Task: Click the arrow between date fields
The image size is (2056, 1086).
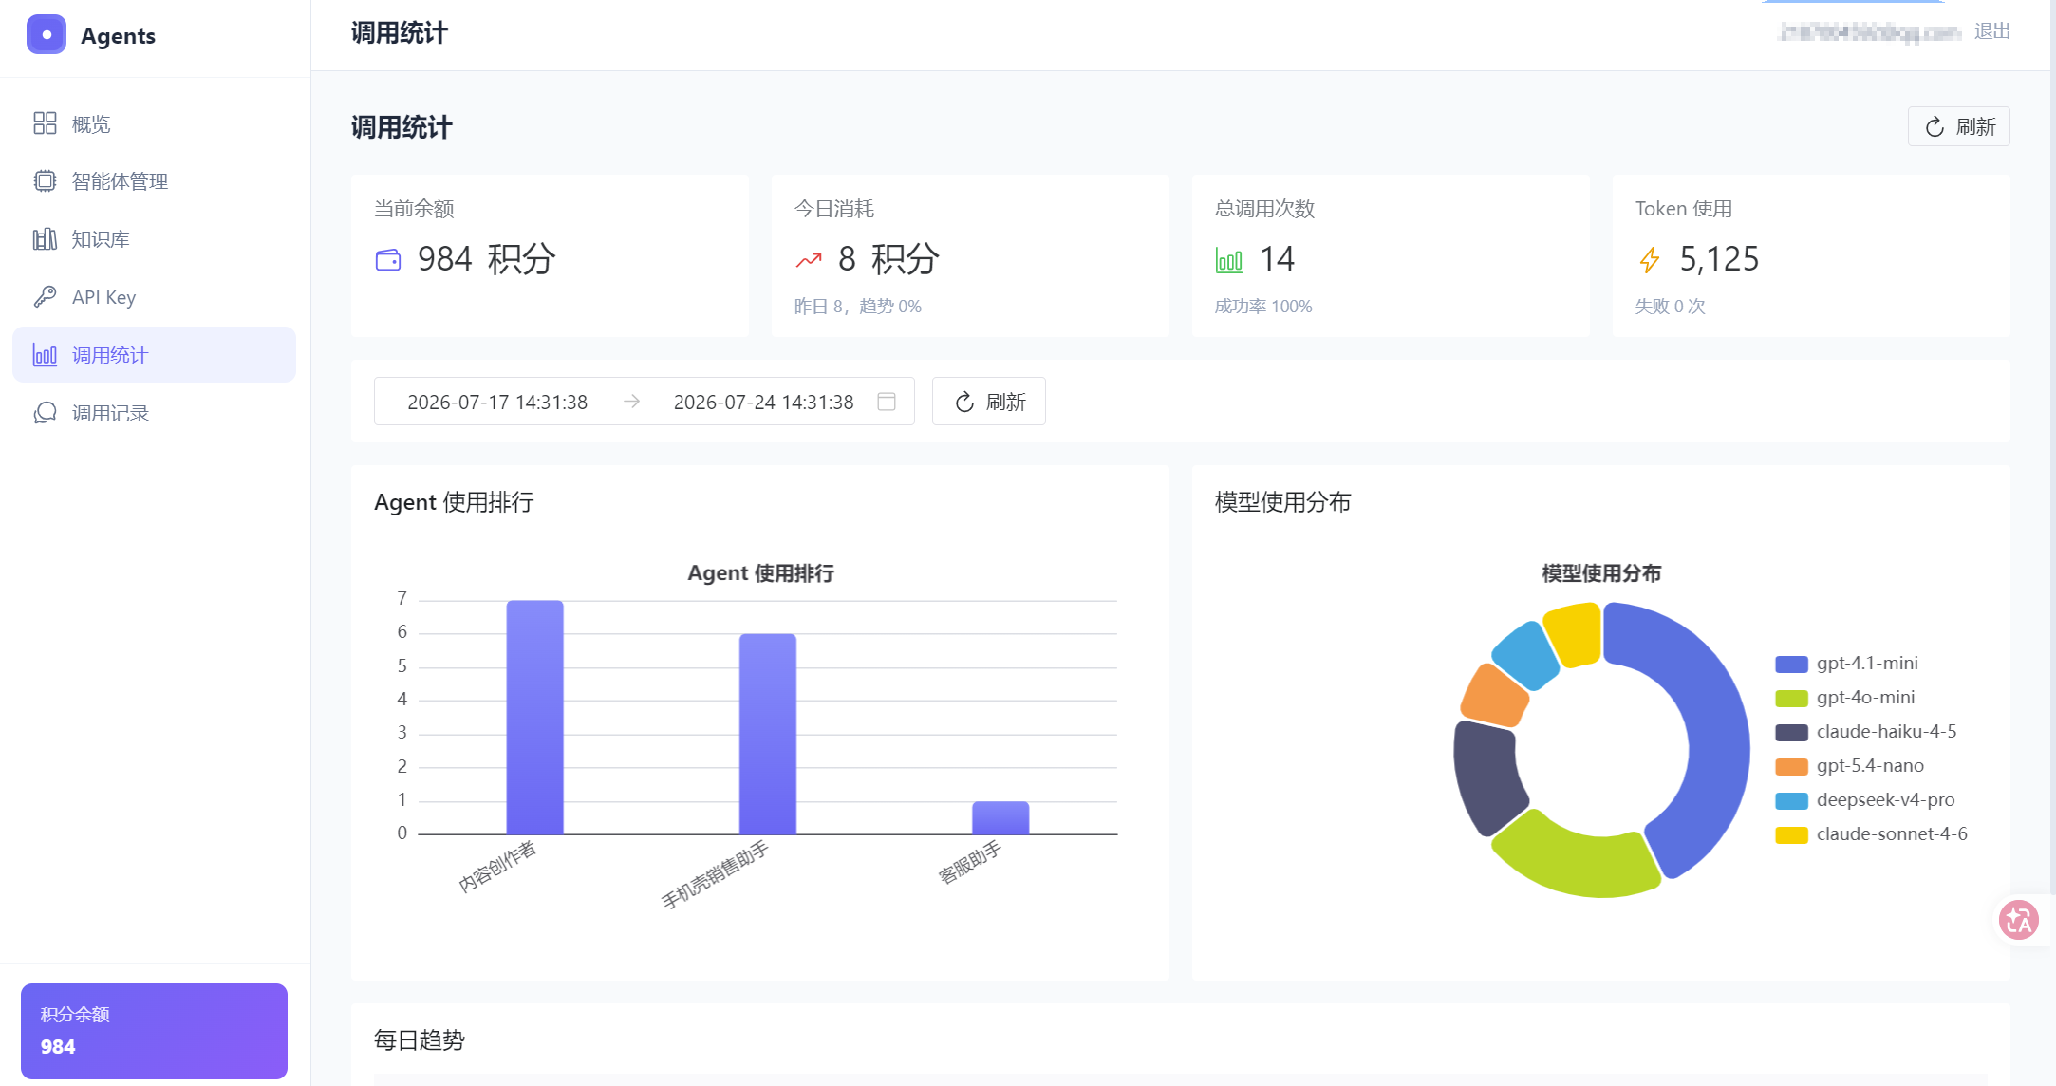Action: coord(631,402)
